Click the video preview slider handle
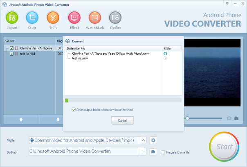Screen dimensions: 247x167 click(x=187, y=118)
